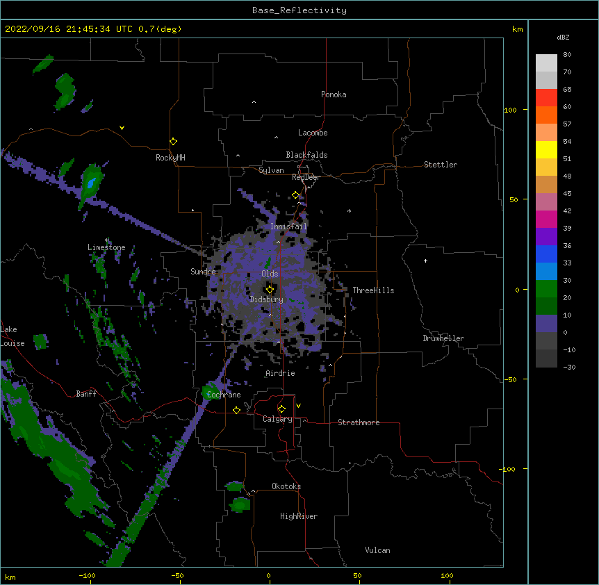Click the yellow 54 dBZ legend swatch
Image resolution: width=599 pixels, height=585 pixels.
pos(546,149)
